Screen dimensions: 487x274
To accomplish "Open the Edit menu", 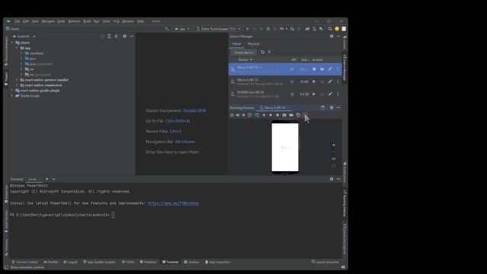I will pos(26,21).
